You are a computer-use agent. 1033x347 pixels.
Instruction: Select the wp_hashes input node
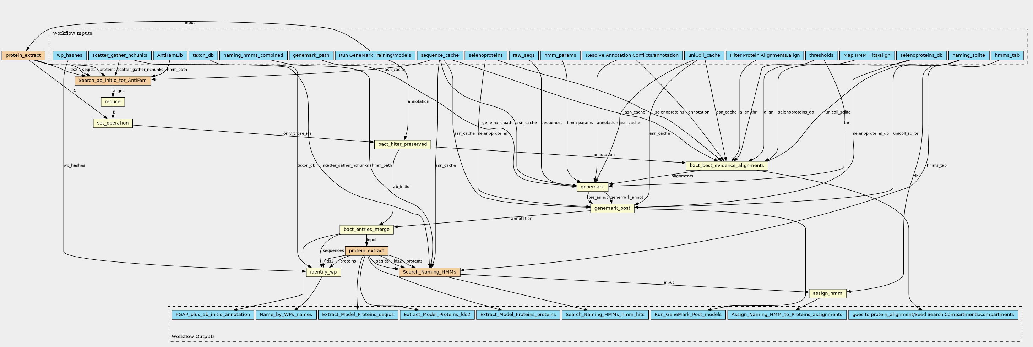click(69, 55)
